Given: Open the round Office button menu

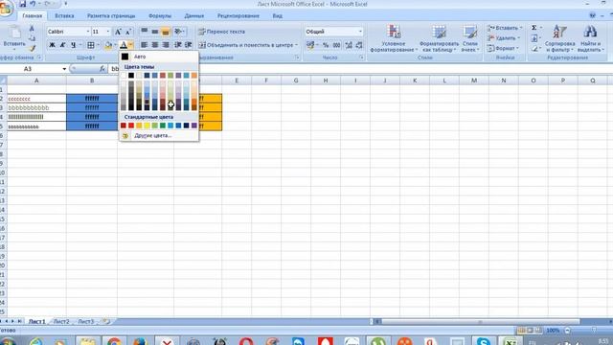Looking at the screenshot, I should (6, 8).
